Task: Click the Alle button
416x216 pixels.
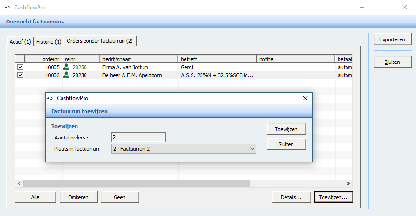Action: click(35, 197)
